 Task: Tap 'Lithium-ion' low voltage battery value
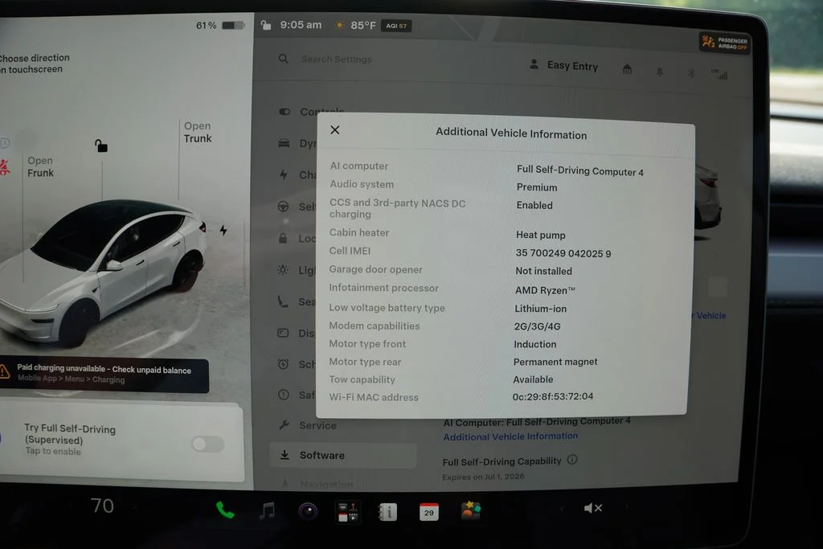pyautogui.click(x=541, y=309)
